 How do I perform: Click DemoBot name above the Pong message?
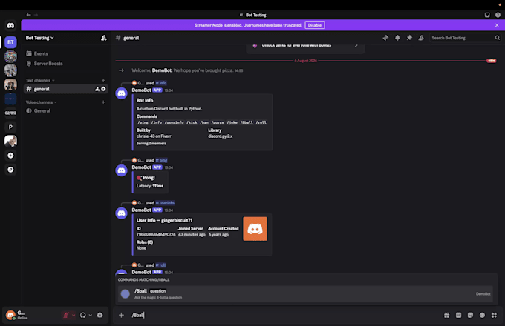[x=141, y=167]
